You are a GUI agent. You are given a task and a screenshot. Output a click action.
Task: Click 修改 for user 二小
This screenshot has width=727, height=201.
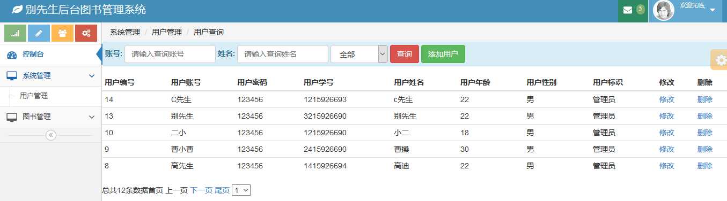pyautogui.click(x=666, y=133)
